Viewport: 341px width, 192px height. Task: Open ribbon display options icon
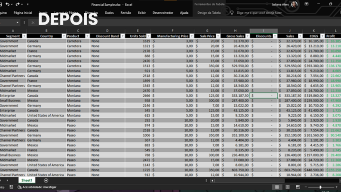tap(306, 4)
